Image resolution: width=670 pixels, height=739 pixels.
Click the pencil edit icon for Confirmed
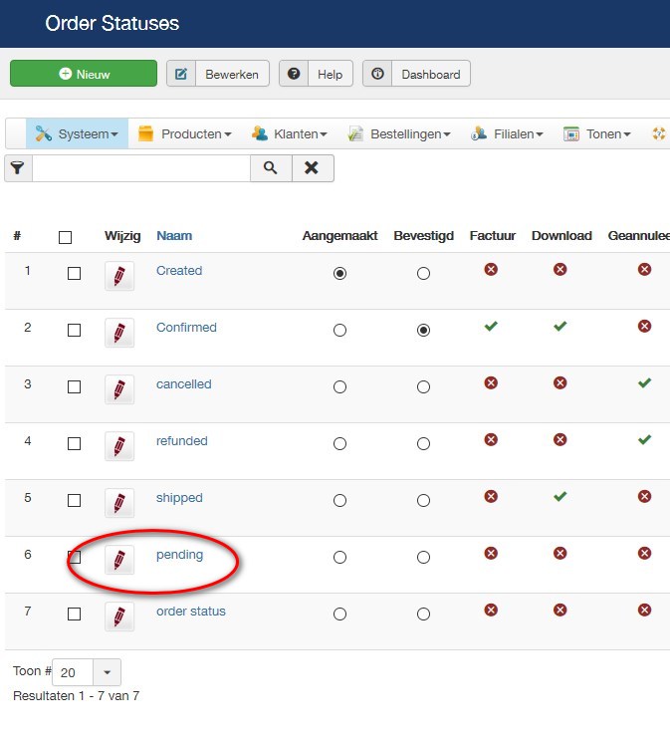coord(119,333)
